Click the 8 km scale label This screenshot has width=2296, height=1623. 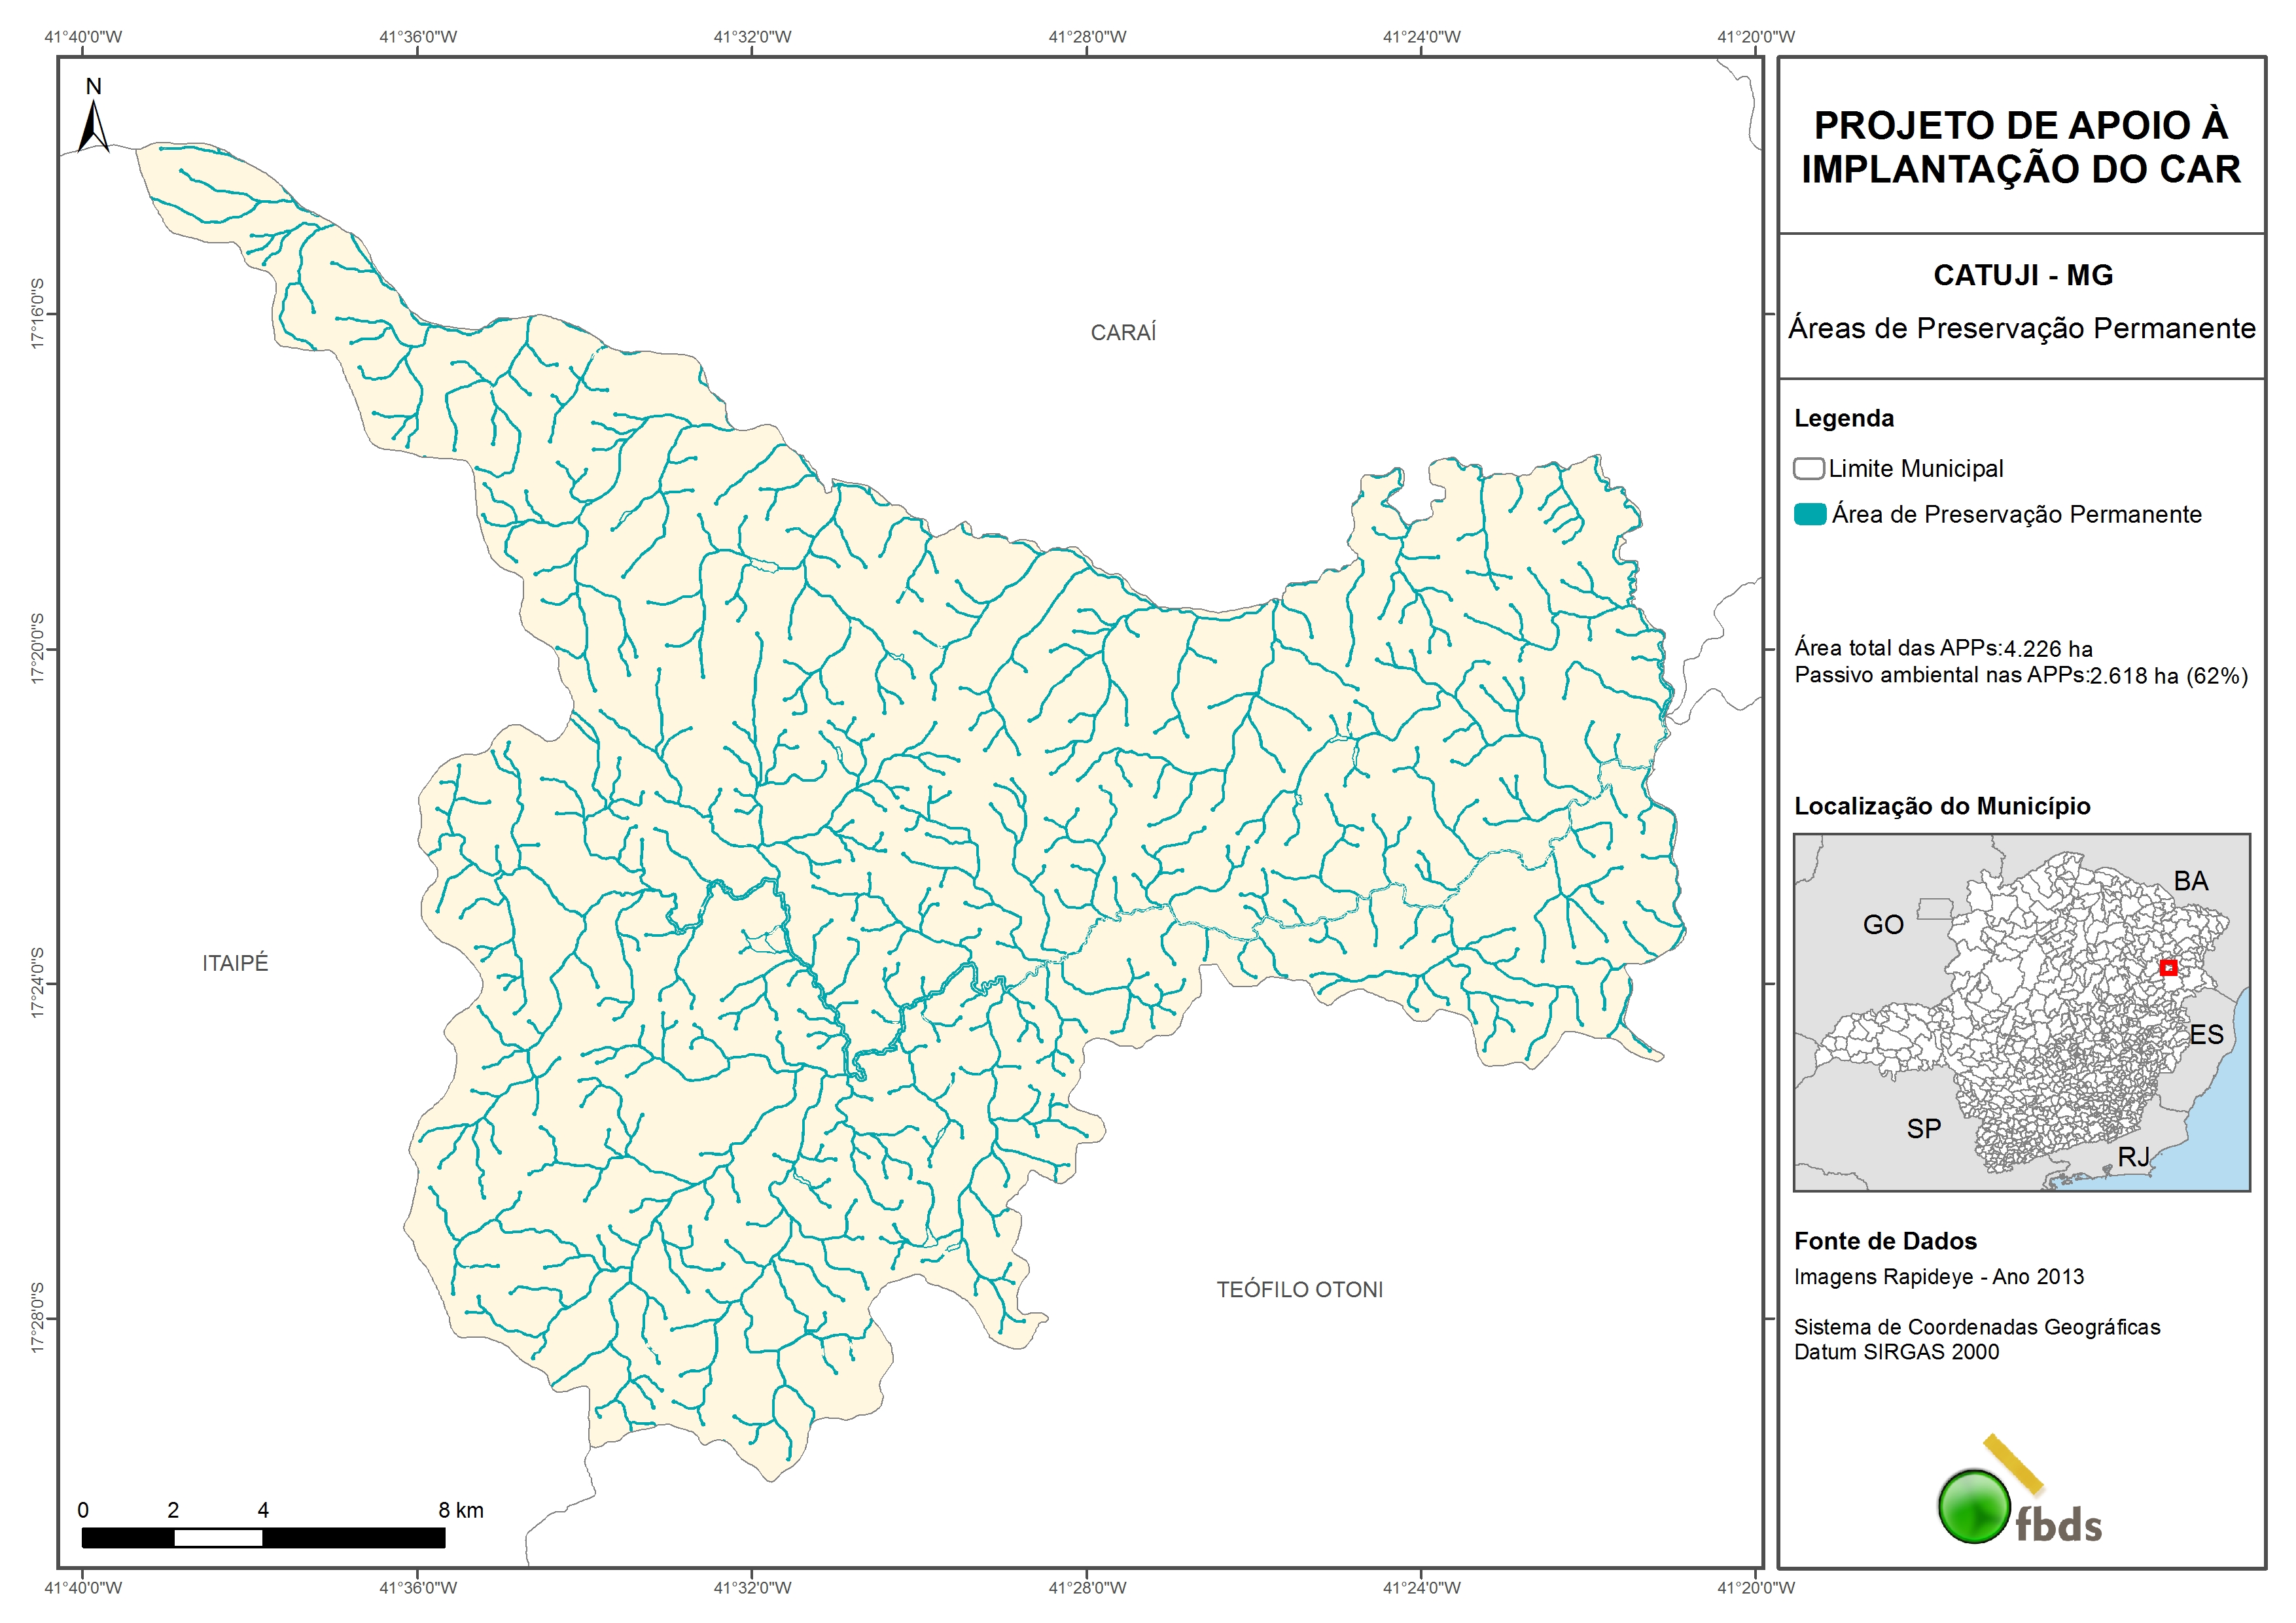click(x=460, y=1510)
